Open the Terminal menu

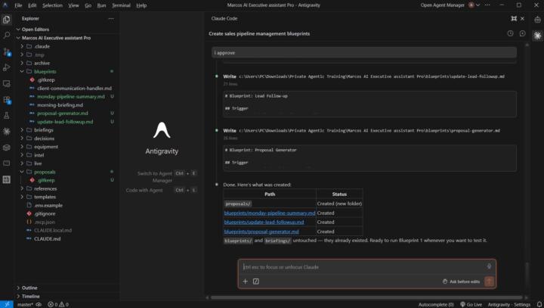[x=121, y=5]
